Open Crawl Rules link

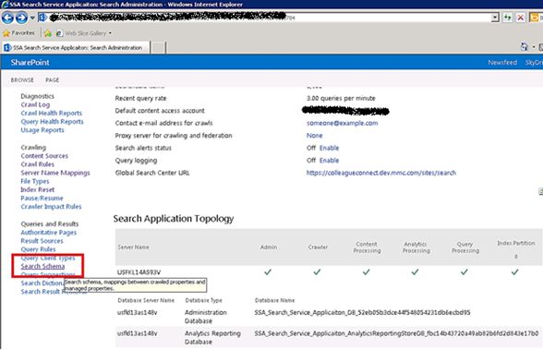coord(37,164)
